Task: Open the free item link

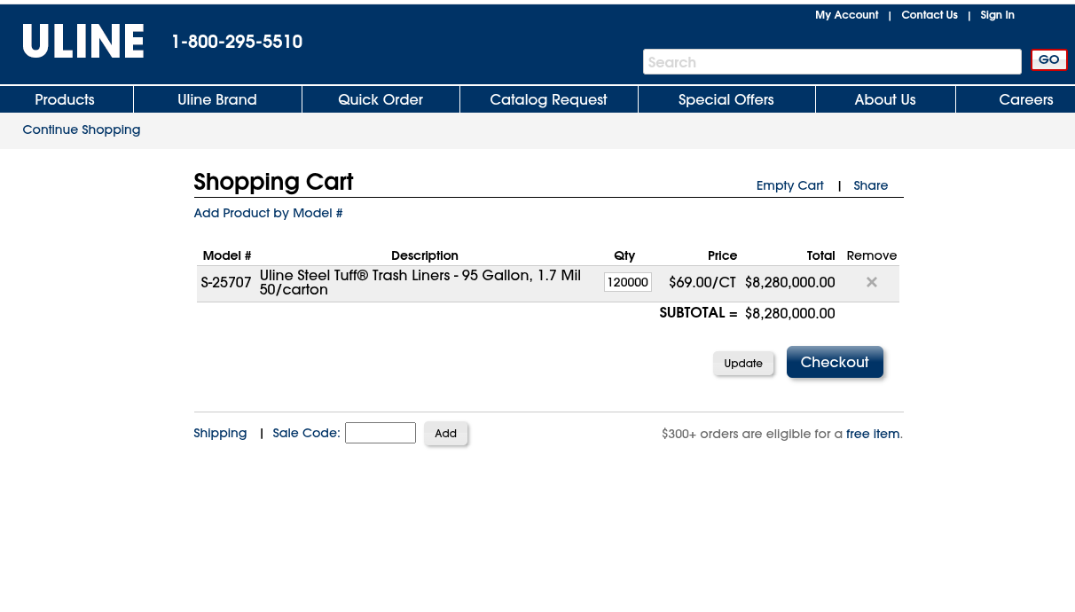Action: 873,434
